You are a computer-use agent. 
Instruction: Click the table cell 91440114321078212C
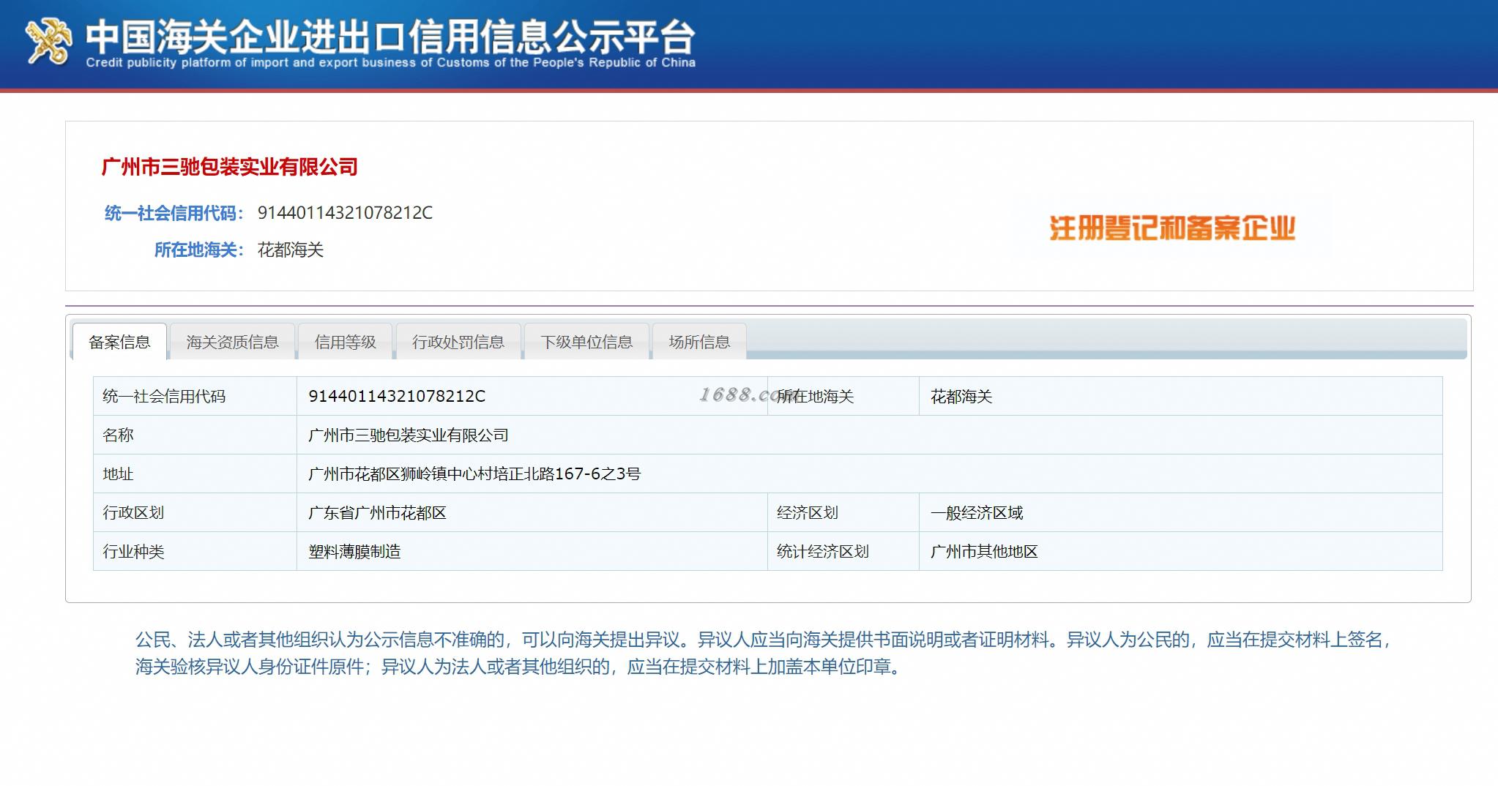point(532,396)
